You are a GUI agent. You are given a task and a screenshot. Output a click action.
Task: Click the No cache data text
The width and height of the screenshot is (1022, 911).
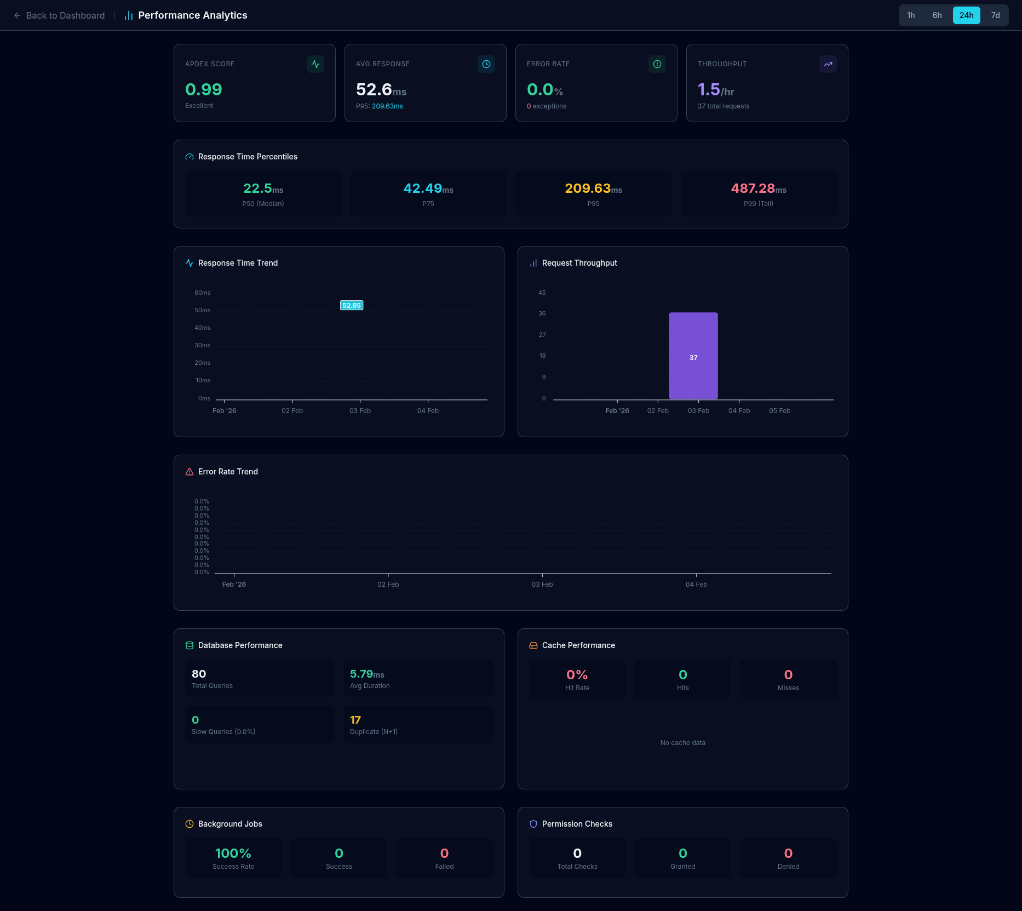point(683,743)
